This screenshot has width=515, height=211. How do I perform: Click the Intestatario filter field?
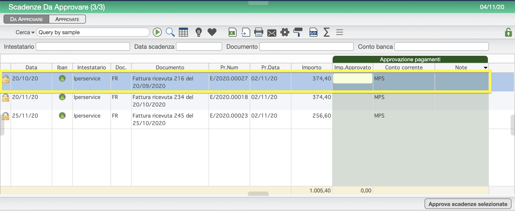point(83,46)
